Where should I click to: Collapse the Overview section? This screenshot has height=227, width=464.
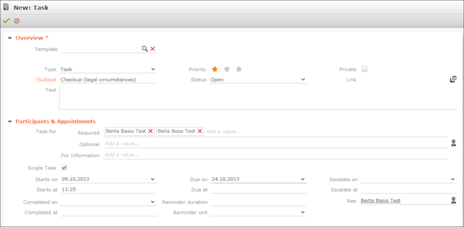click(x=10, y=38)
